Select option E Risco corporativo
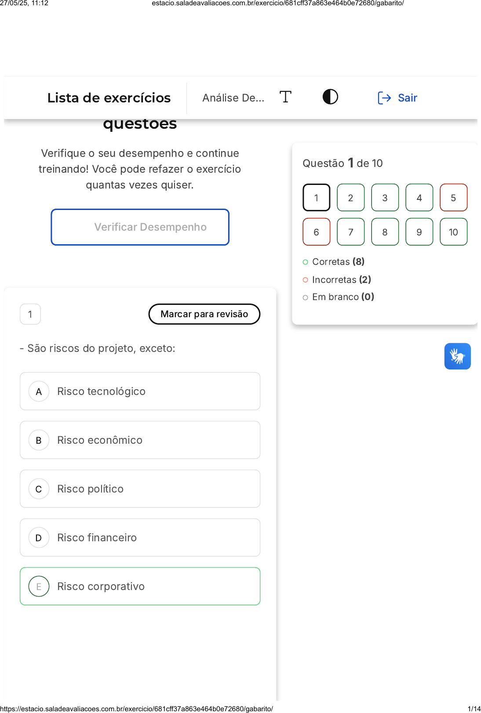The width and height of the screenshot is (481, 713). point(140,586)
